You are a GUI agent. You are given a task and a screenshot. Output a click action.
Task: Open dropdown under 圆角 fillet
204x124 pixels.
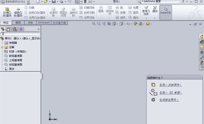point(101,18)
